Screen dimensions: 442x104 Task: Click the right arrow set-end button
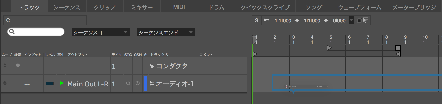click(326, 20)
